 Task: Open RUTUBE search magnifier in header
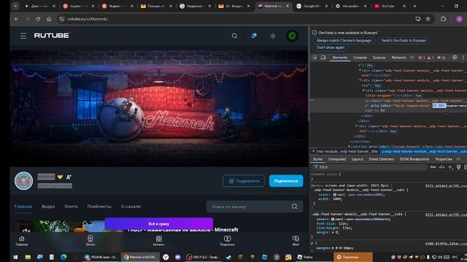tap(235, 36)
